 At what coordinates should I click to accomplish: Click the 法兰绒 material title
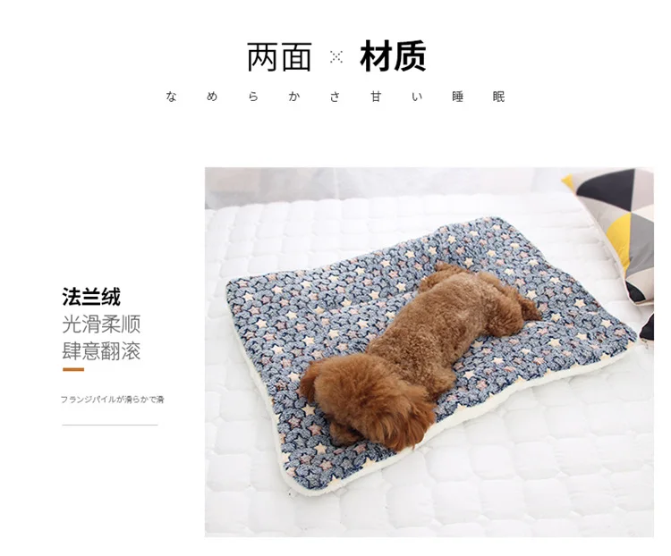91,297
